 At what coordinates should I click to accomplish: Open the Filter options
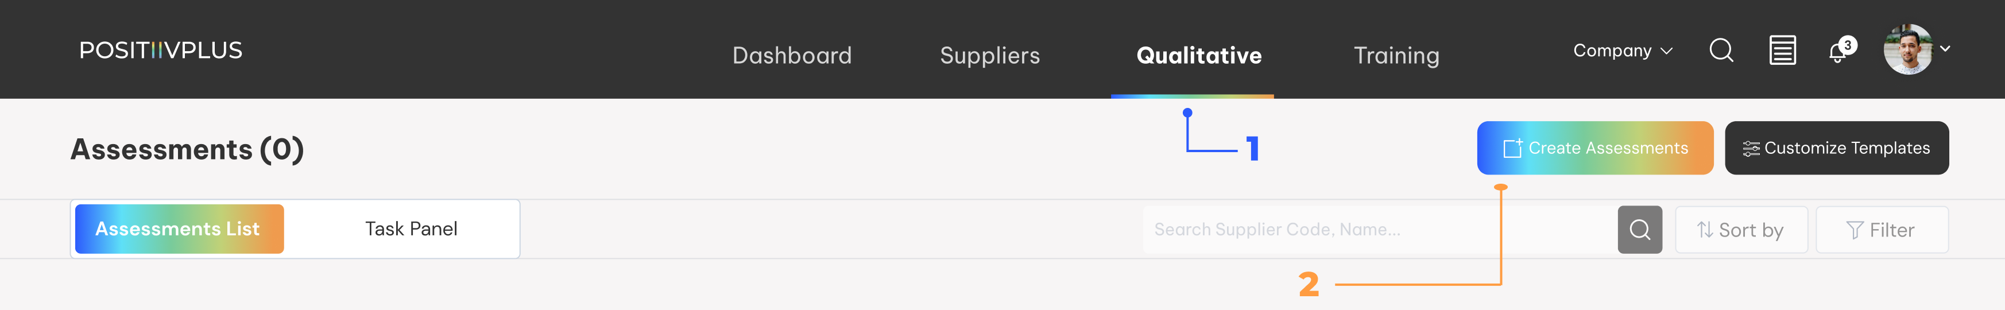coord(1881,230)
